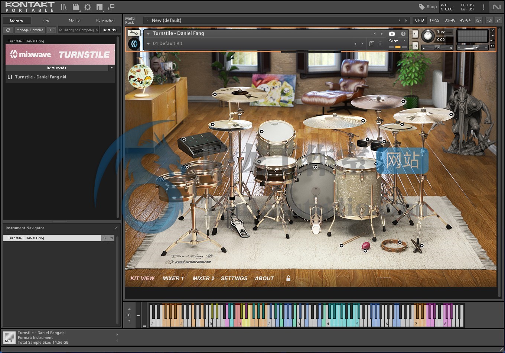Click the Shop tag icon
This screenshot has height=353, width=505.
(421, 7)
